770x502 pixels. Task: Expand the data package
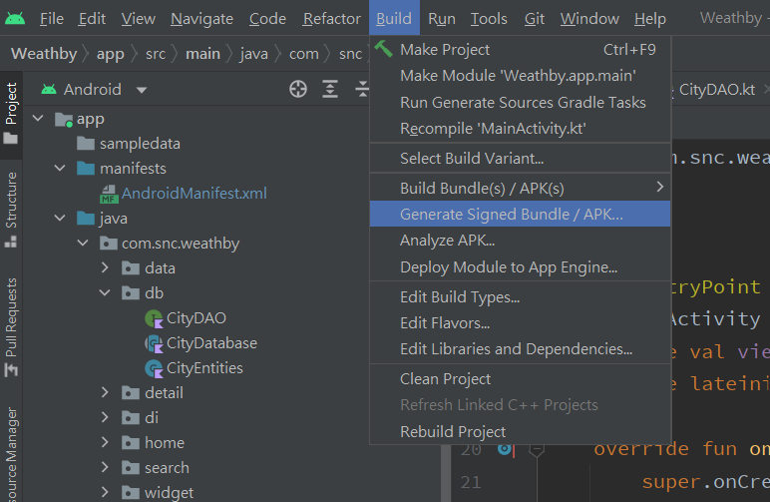pos(105,267)
